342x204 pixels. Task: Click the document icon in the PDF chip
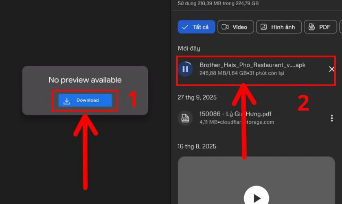pyautogui.click(x=312, y=27)
